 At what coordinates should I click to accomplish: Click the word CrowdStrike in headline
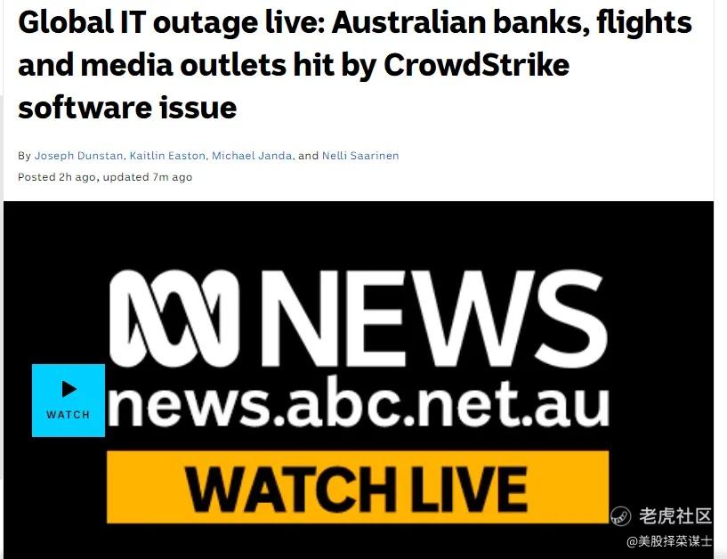[476, 65]
